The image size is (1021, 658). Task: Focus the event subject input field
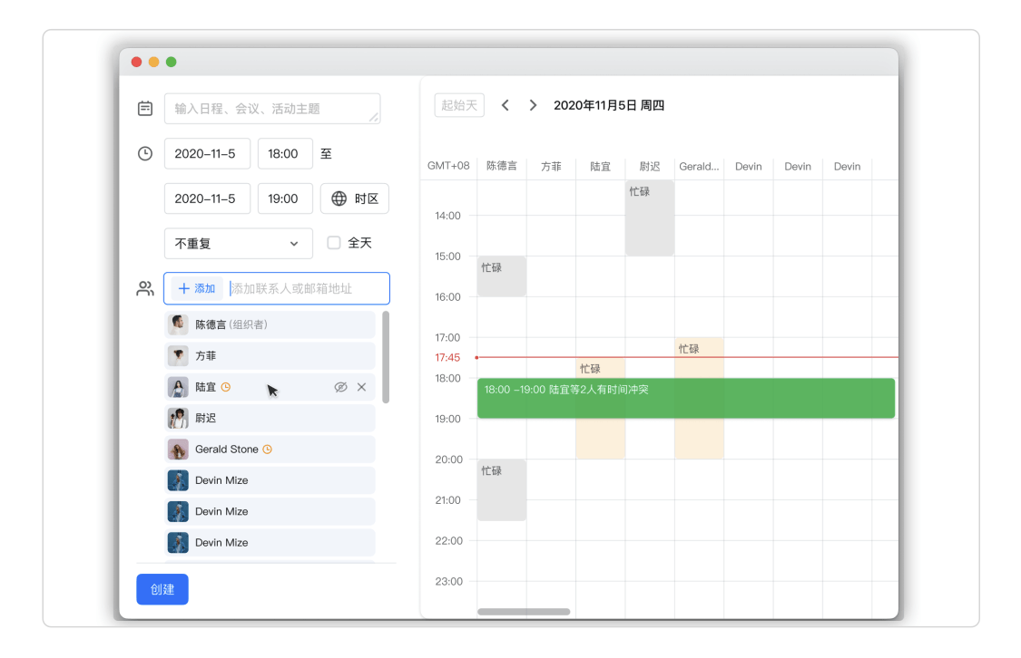[272, 109]
